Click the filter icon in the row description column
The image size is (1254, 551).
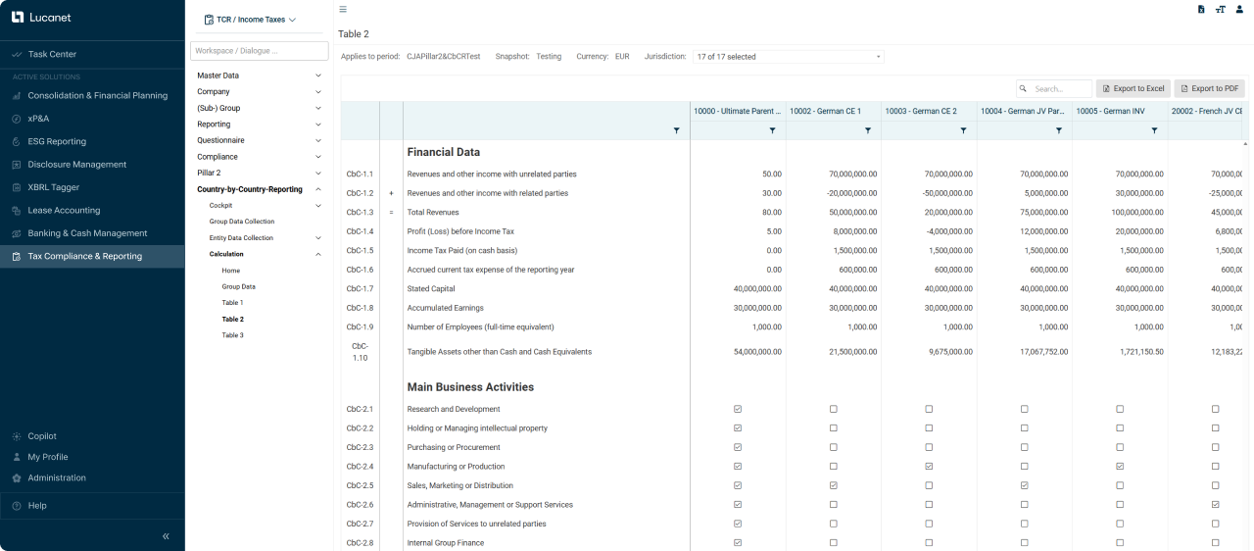pyautogui.click(x=676, y=130)
